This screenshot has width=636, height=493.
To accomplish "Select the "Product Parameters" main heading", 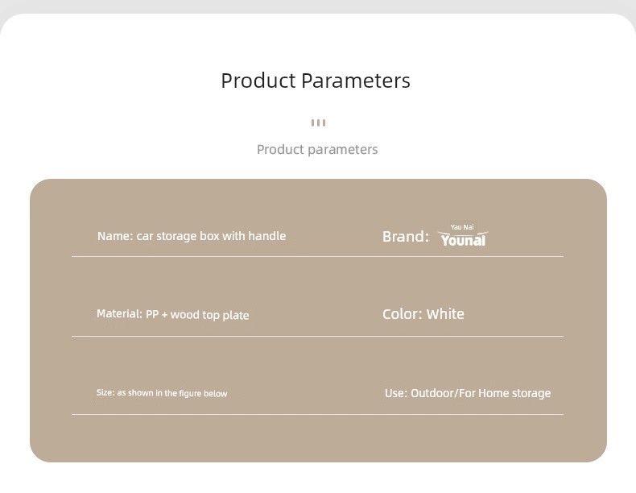I will [x=316, y=81].
